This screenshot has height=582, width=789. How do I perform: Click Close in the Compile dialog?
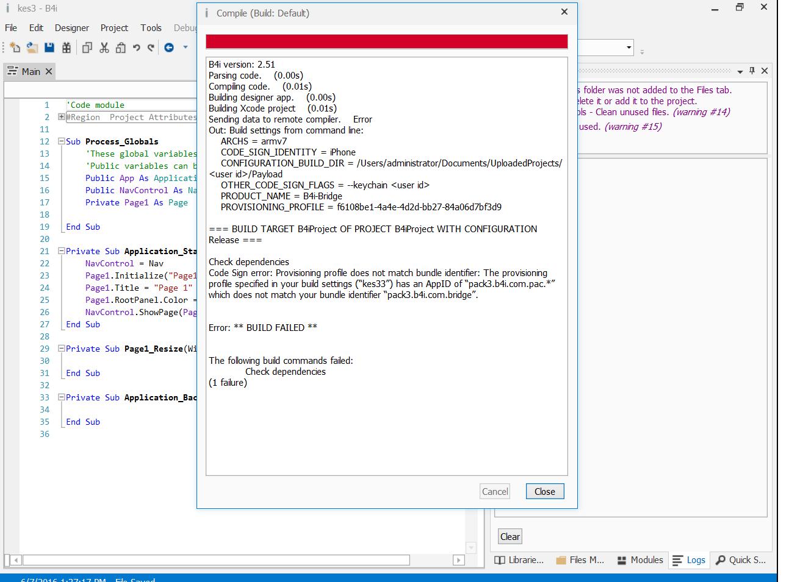coord(545,492)
